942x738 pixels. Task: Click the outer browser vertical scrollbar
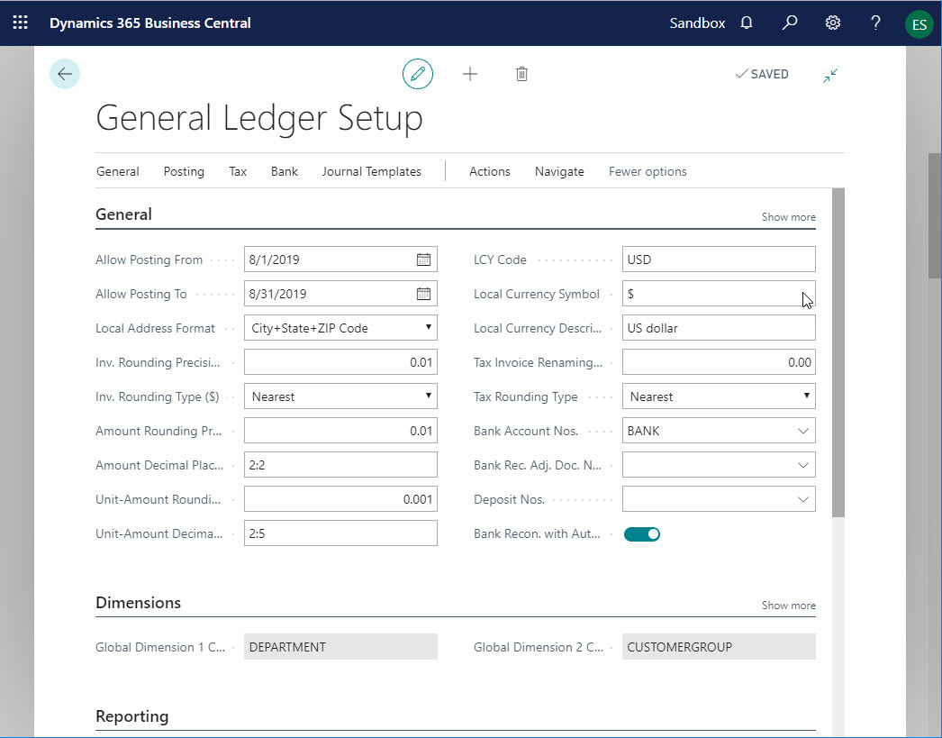point(935,216)
